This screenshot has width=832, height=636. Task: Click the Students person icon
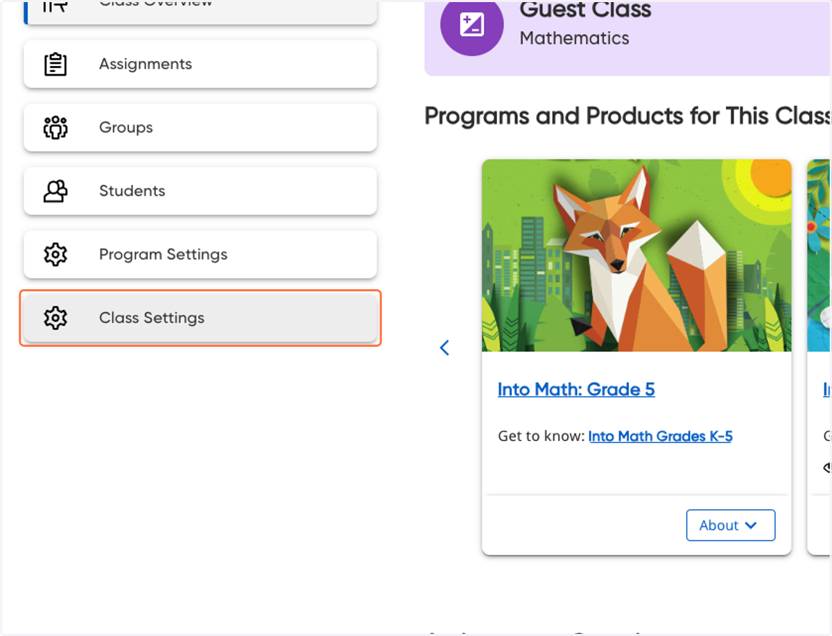click(55, 191)
